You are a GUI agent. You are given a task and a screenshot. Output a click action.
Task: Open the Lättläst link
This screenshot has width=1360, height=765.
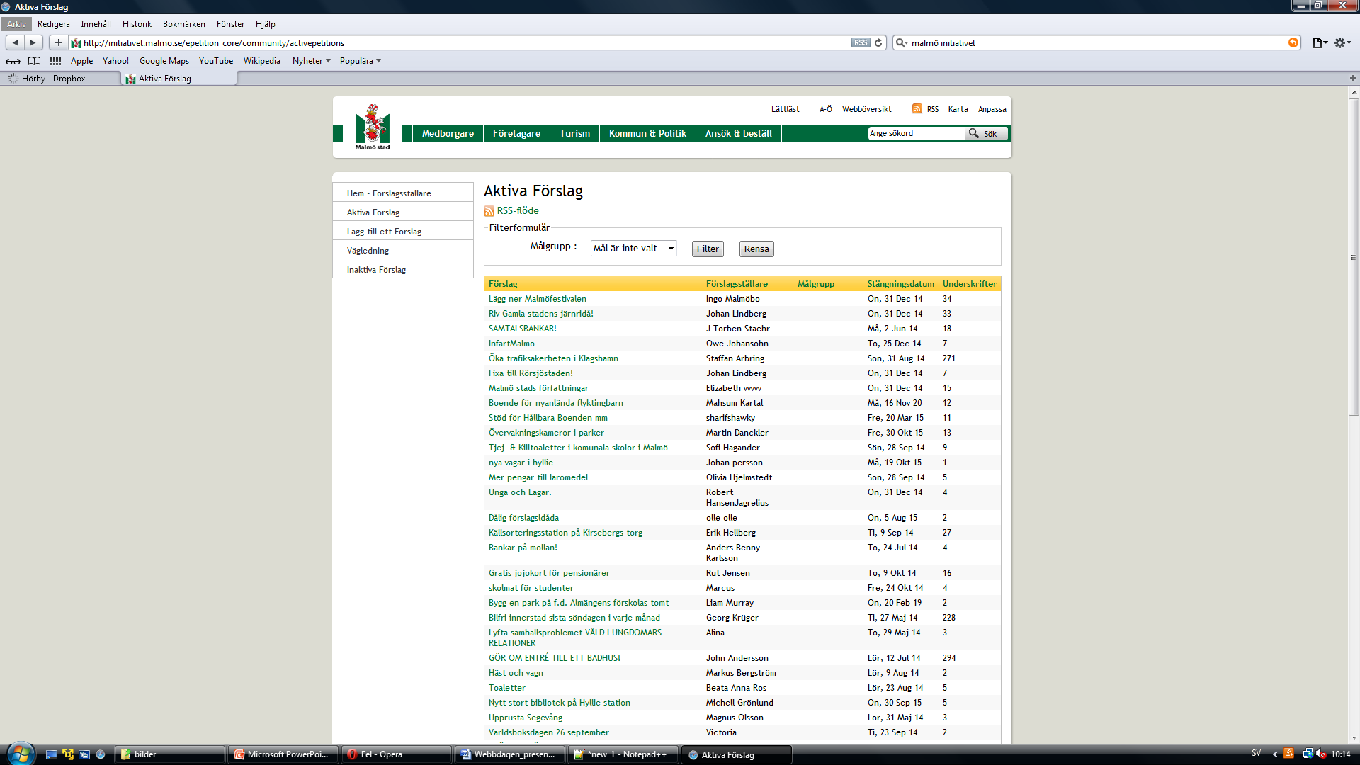pyautogui.click(x=785, y=109)
